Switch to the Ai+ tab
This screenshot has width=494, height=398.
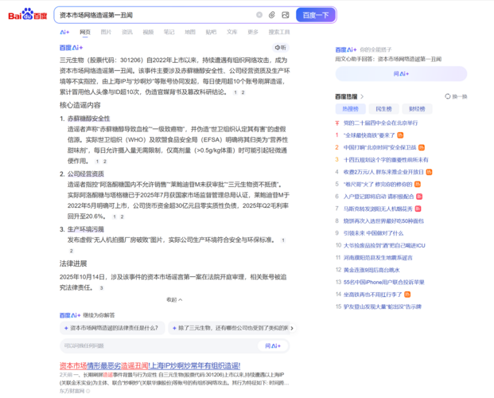(64, 32)
